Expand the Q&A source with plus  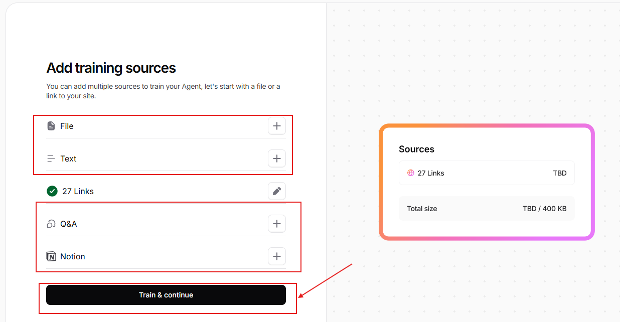click(276, 224)
